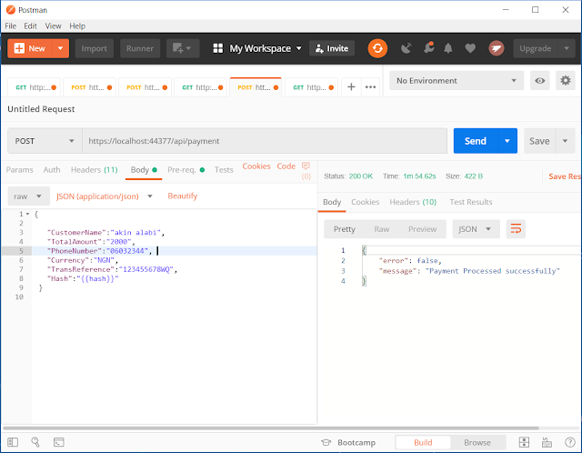This screenshot has height=453, width=582.
Task: Click the Save button
Action: (539, 141)
